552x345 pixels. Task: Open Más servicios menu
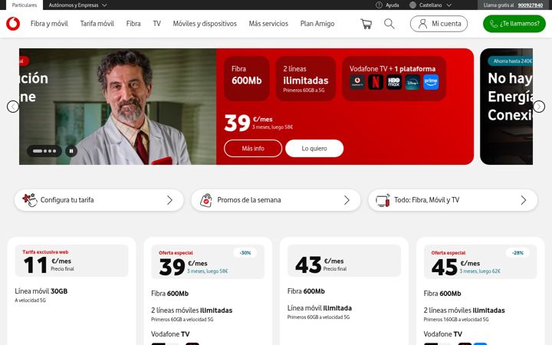[x=268, y=24]
